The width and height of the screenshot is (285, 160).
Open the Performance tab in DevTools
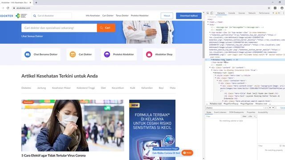tap(264, 13)
